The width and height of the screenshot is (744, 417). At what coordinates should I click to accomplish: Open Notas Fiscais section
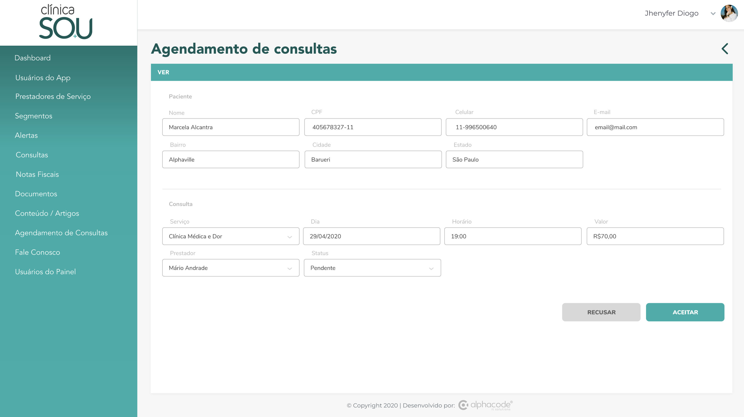point(37,174)
